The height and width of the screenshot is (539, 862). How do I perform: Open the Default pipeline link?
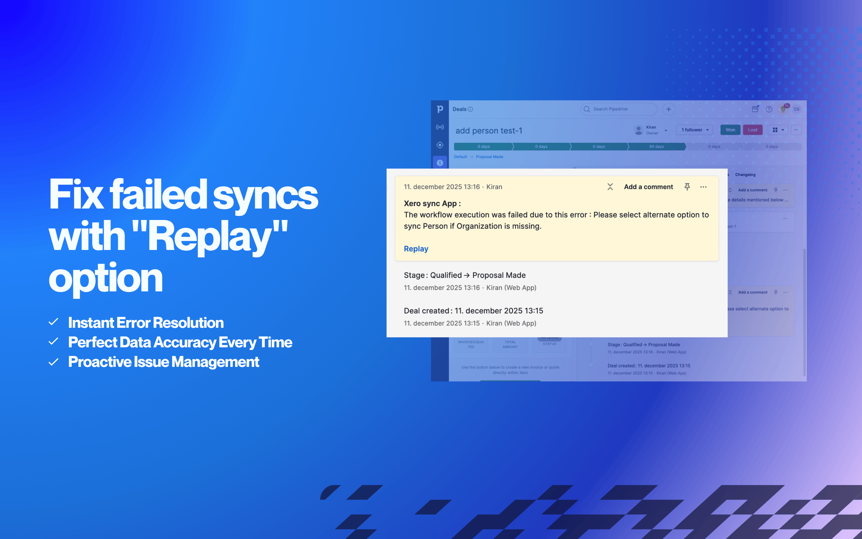pyautogui.click(x=460, y=157)
